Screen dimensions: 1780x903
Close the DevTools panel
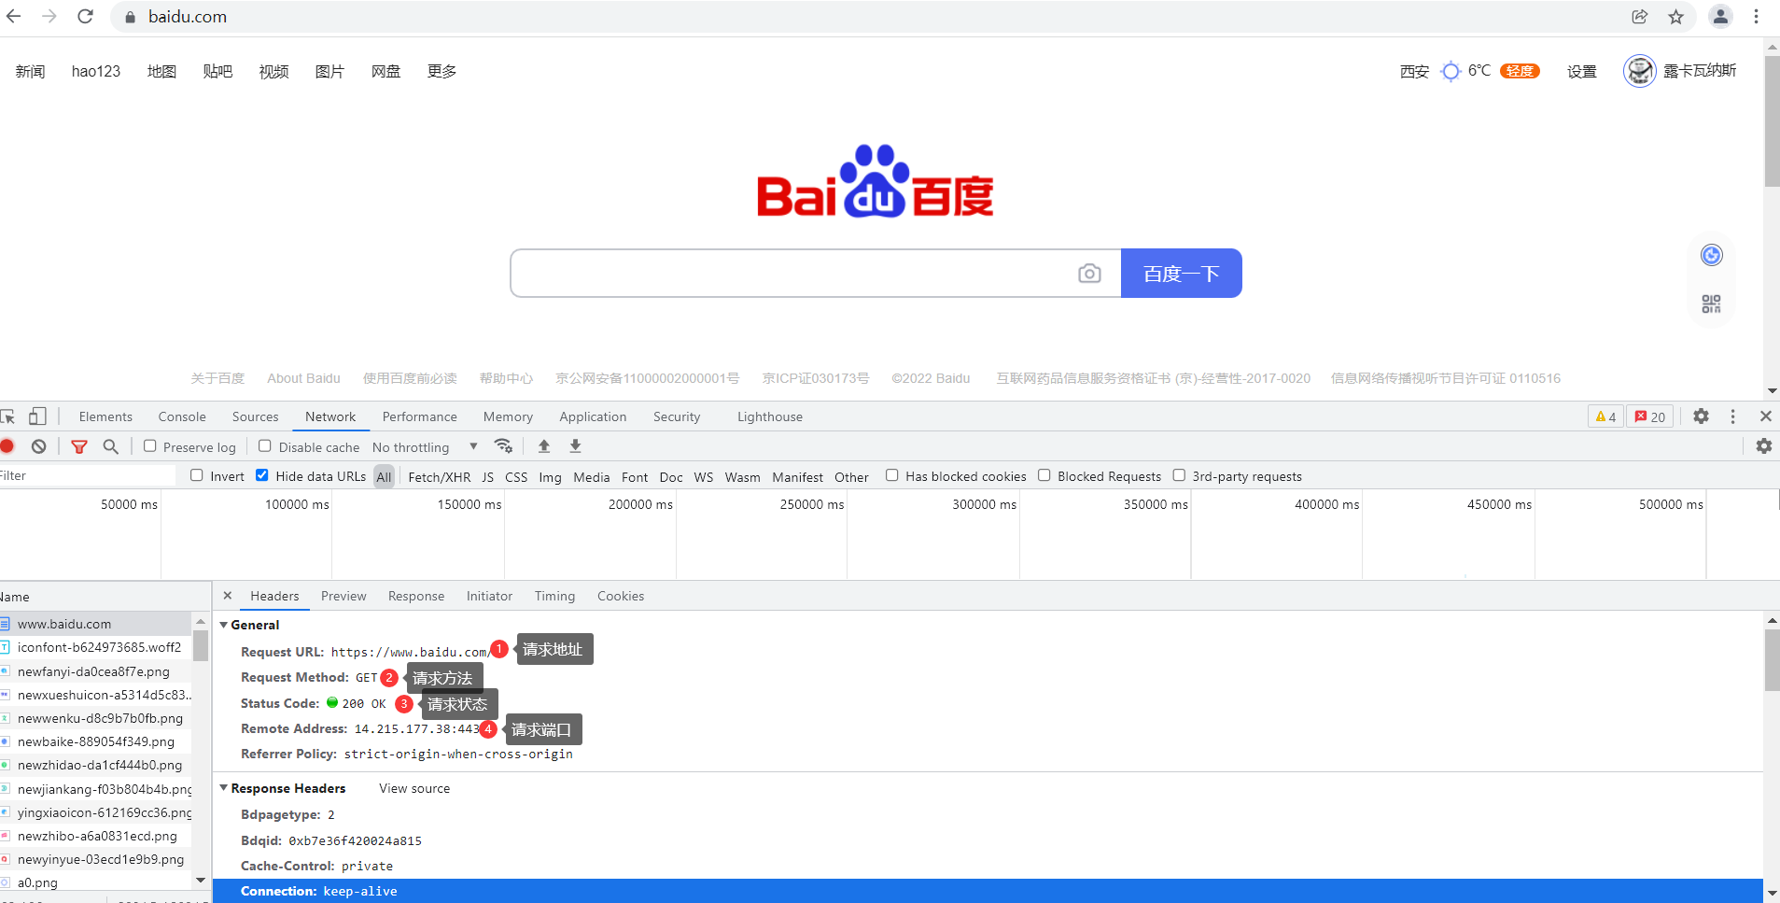[1766, 416]
